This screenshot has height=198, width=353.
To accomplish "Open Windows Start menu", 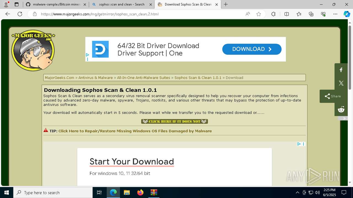I will tap(7, 193).
